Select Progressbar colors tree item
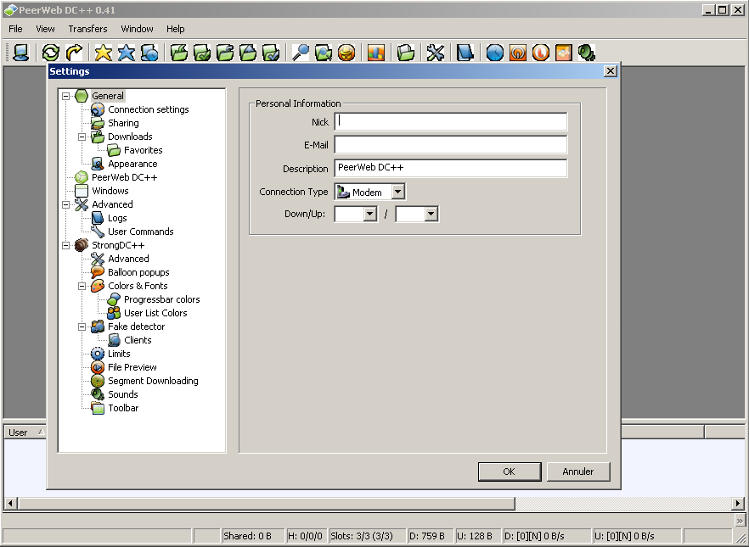Viewport: 749px width, 547px height. pyautogui.click(x=162, y=300)
